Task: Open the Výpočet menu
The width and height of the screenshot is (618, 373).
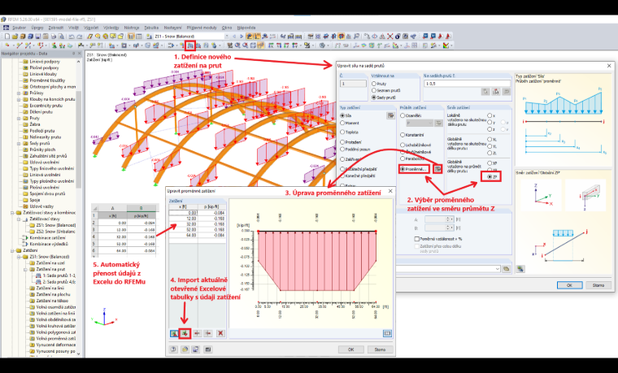Action: (x=91, y=28)
